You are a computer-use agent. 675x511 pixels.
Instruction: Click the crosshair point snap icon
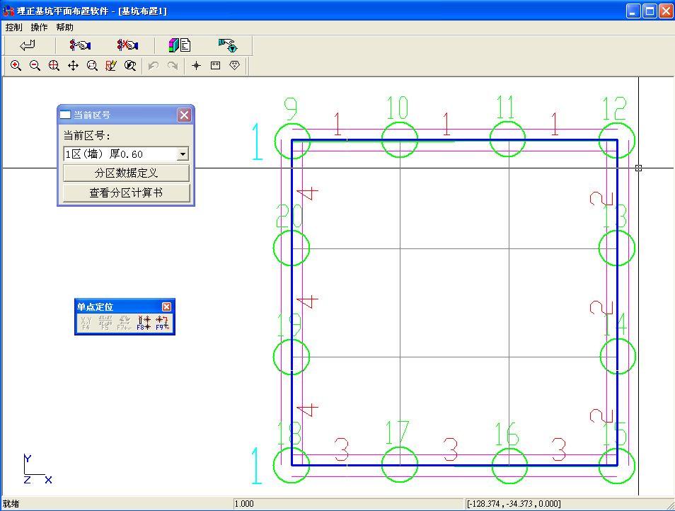point(196,66)
